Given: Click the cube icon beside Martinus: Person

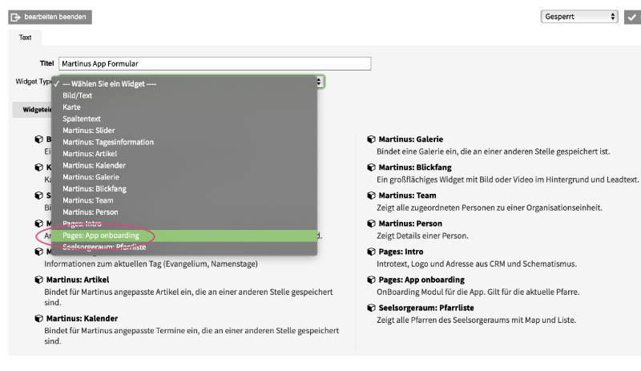Looking at the screenshot, I should [x=372, y=224].
